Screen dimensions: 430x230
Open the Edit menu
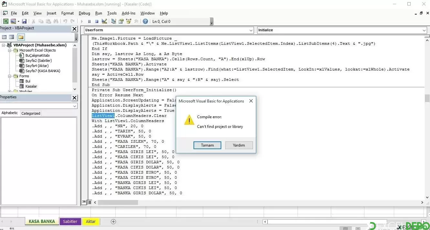(25, 13)
